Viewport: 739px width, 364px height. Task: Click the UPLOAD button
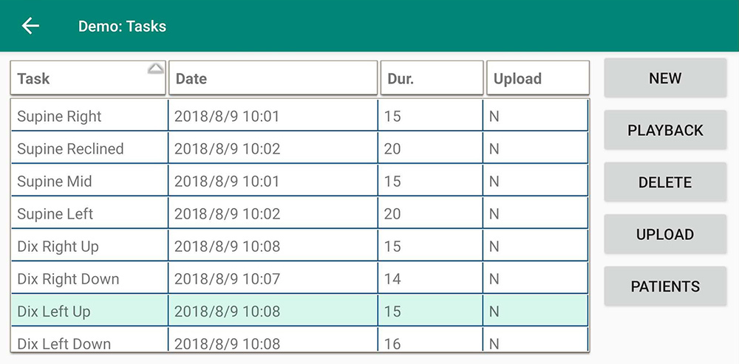[x=665, y=235]
